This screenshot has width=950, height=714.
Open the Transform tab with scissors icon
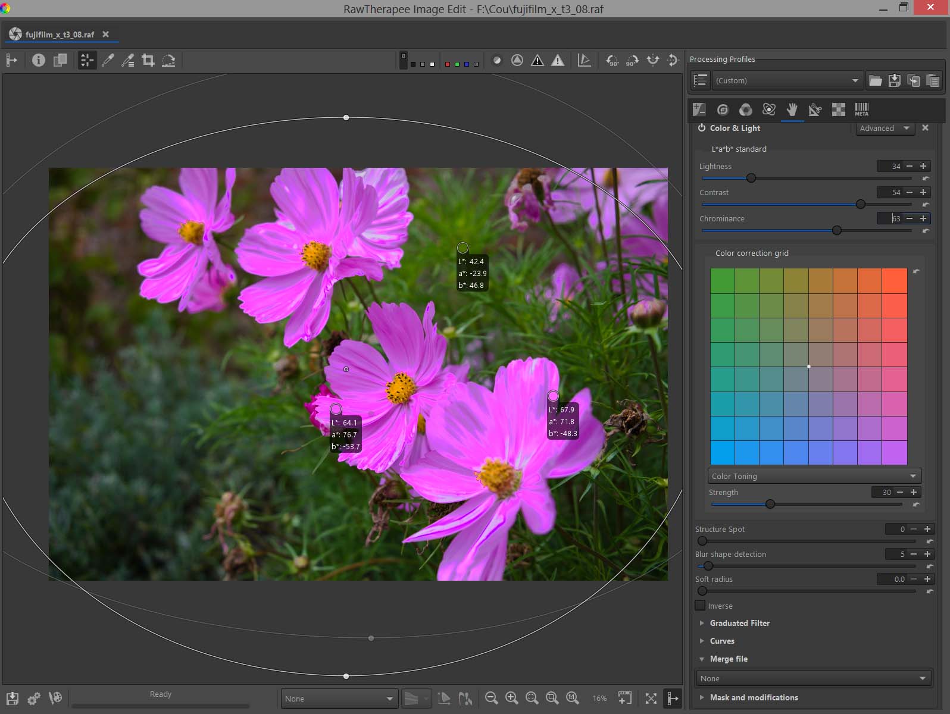coord(815,109)
